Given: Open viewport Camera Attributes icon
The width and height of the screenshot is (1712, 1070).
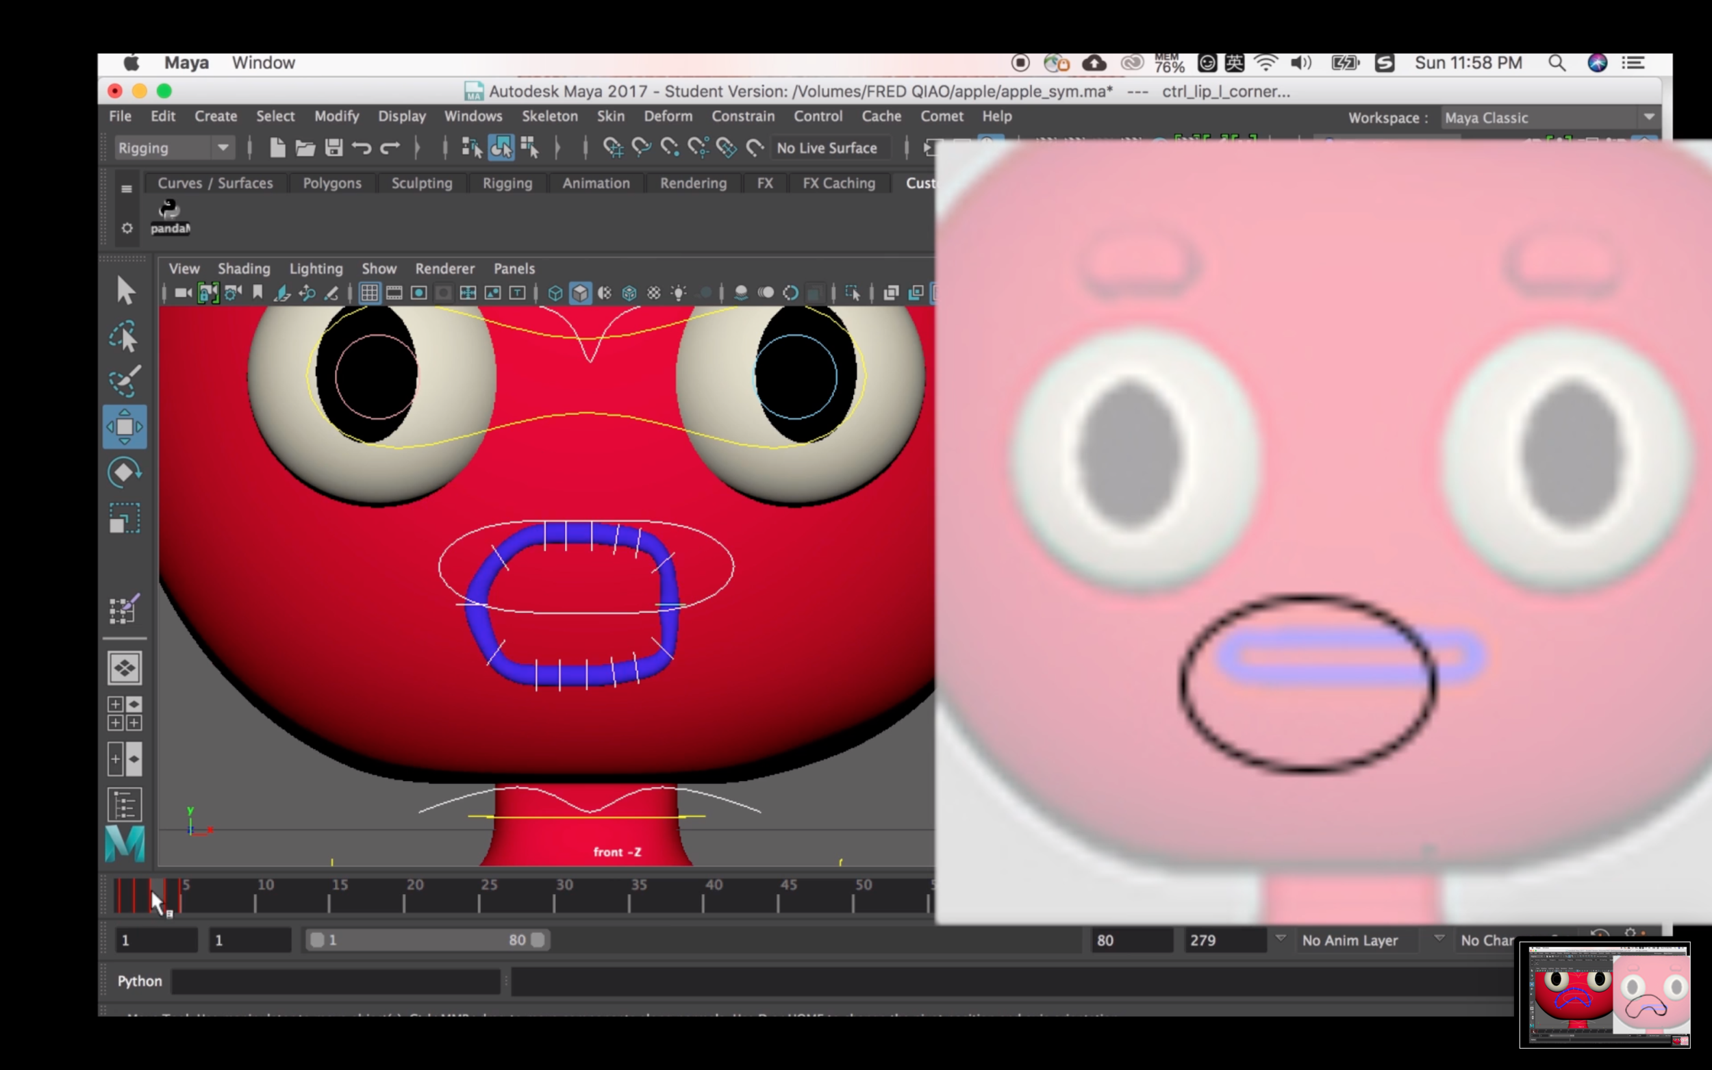Looking at the screenshot, I should tap(233, 293).
